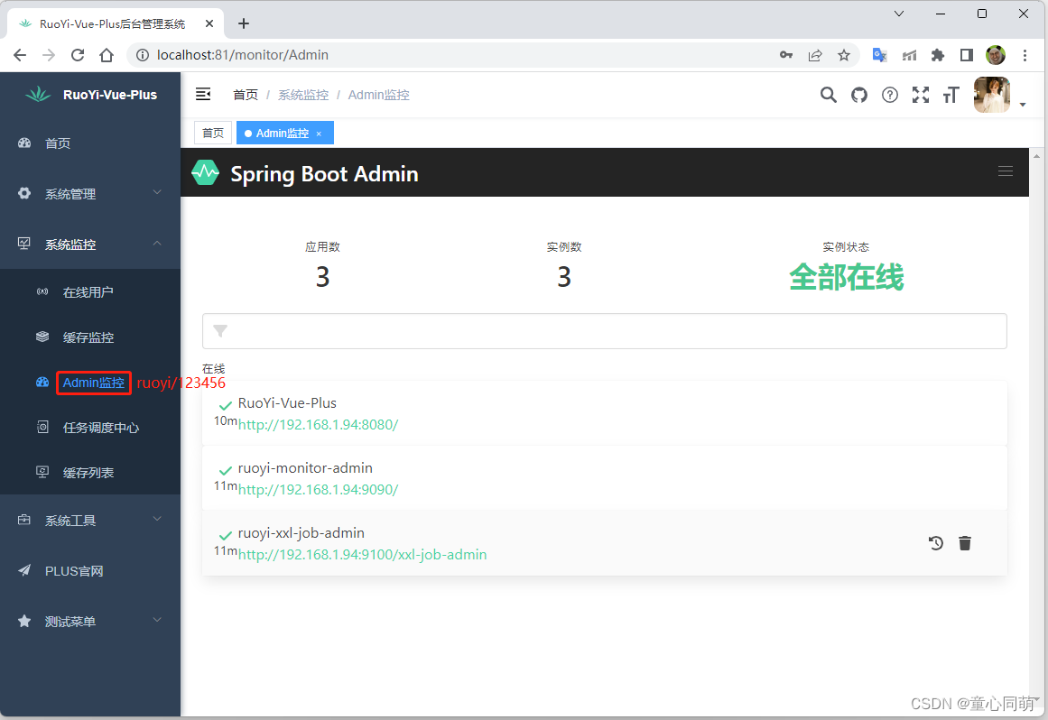The image size is (1048, 720).
Task: Open the PLUS官网 sidebar link
Action: pos(90,571)
